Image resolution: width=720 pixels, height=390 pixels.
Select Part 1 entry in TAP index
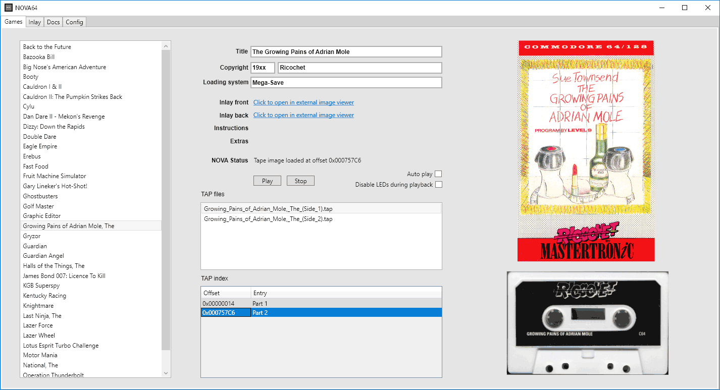click(321, 304)
